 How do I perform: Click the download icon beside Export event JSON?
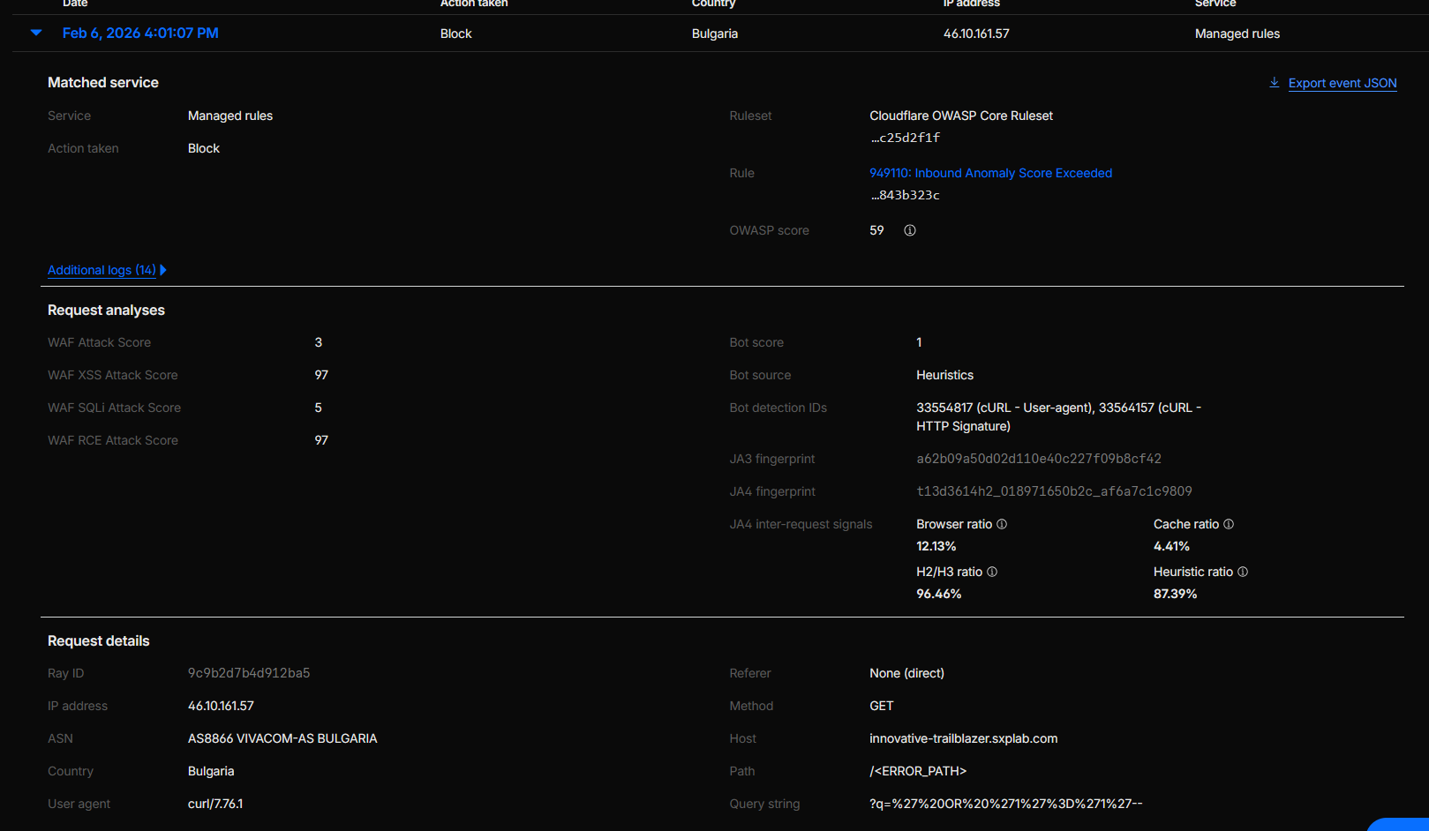(x=1274, y=82)
